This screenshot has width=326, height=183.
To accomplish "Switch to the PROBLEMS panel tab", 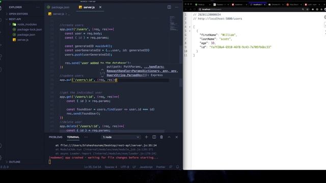I will [56, 137].
